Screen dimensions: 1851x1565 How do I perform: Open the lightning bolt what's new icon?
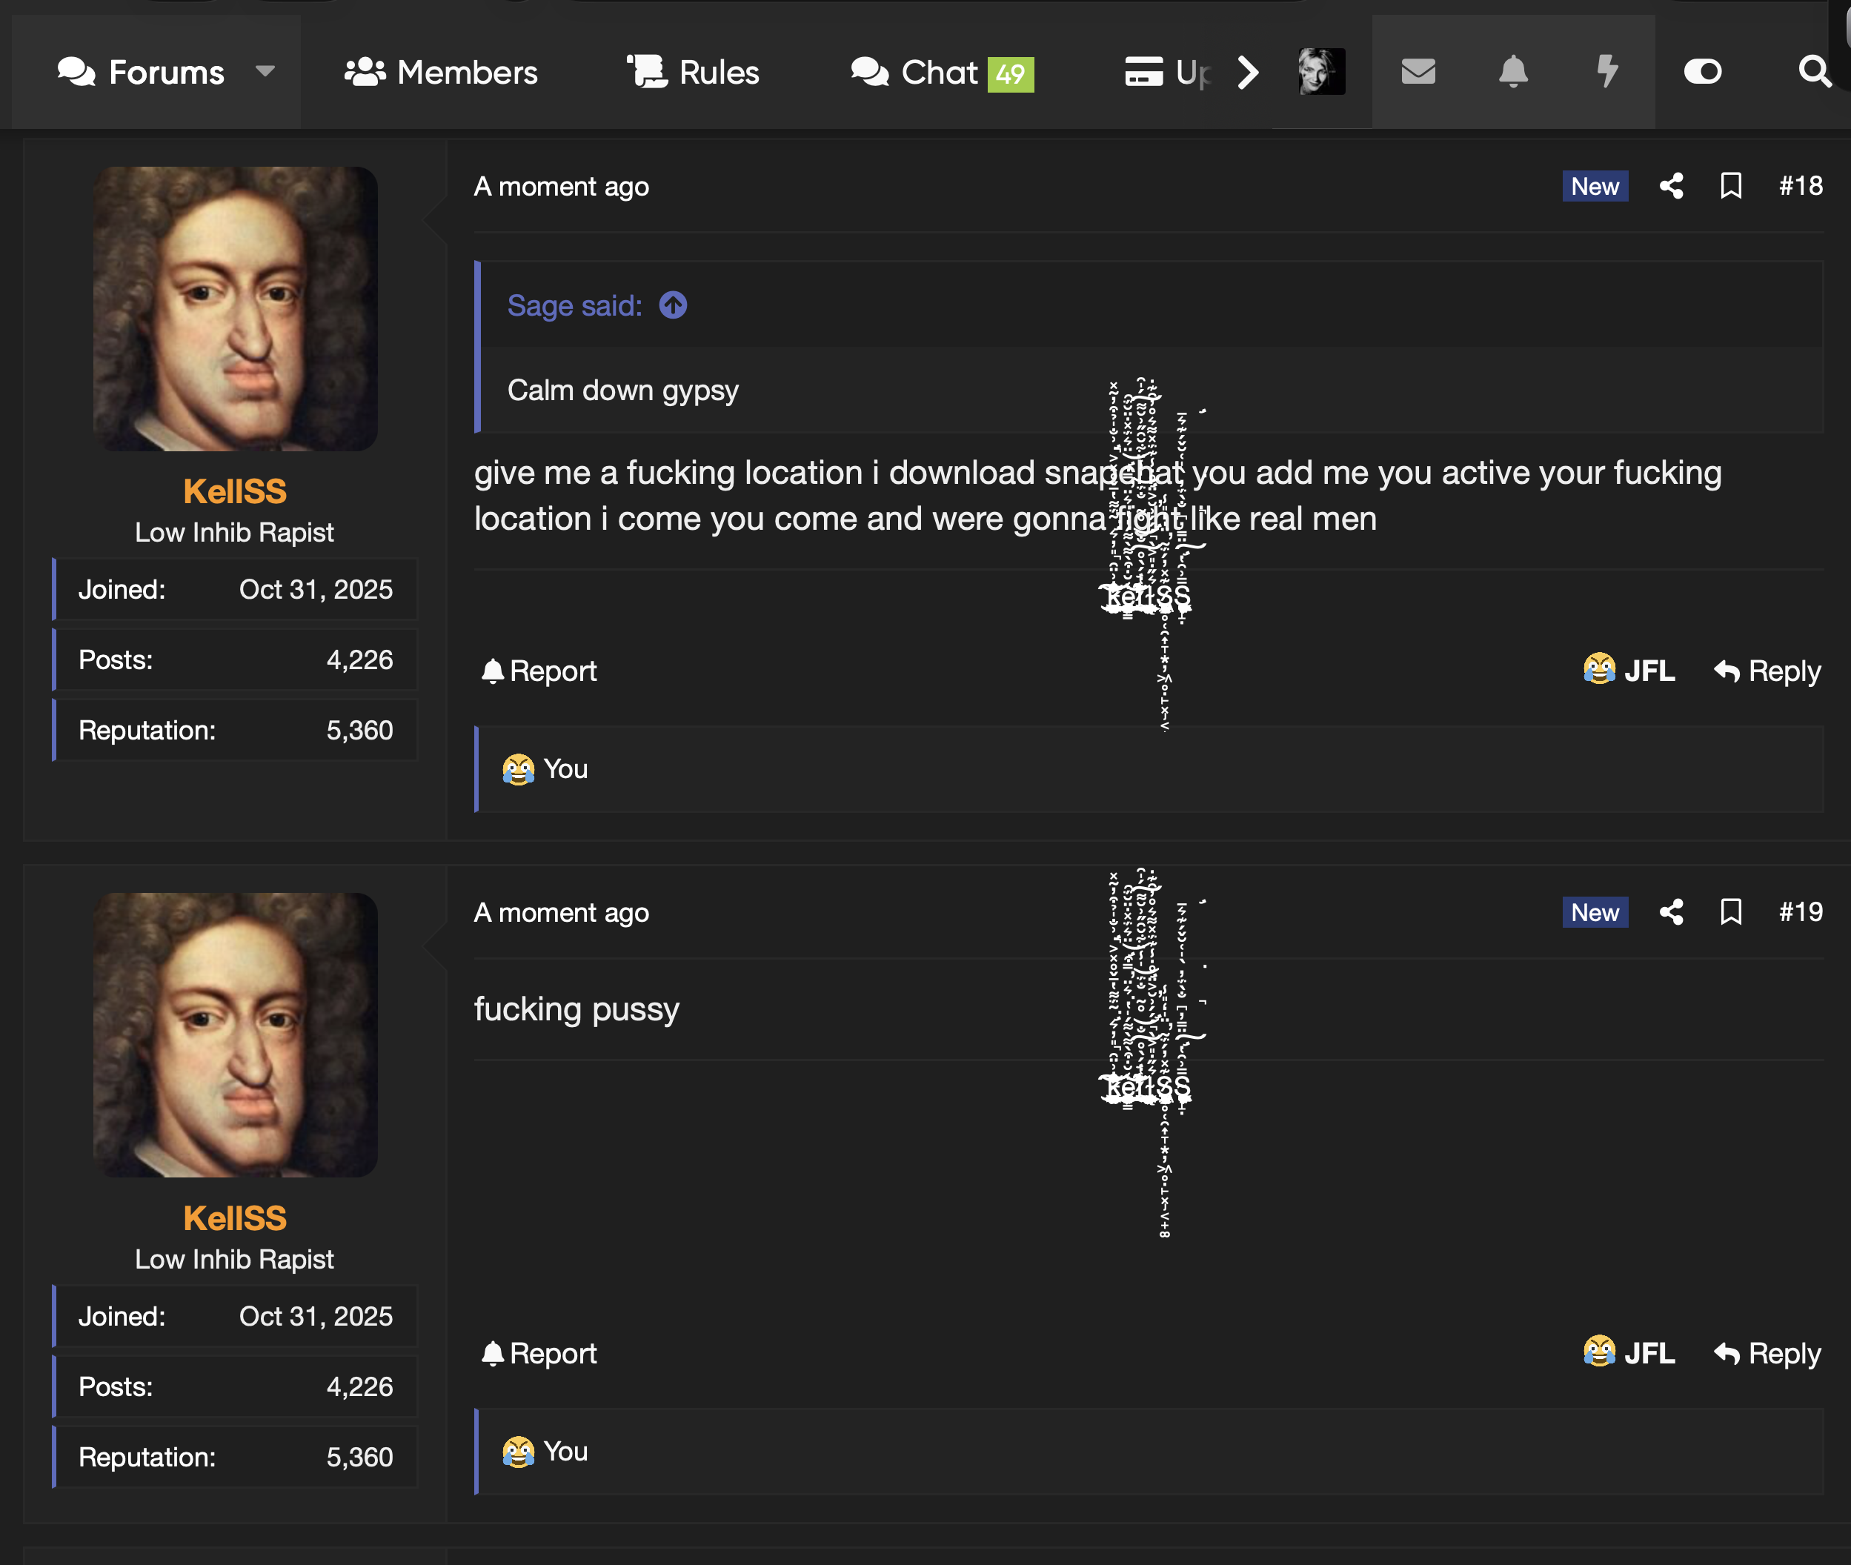(x=1607, y=71)
